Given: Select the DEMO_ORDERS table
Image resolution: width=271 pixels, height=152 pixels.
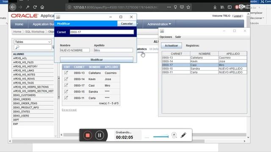Looking at the screenshot, I should pyautogui.click(x=33, y=99).
